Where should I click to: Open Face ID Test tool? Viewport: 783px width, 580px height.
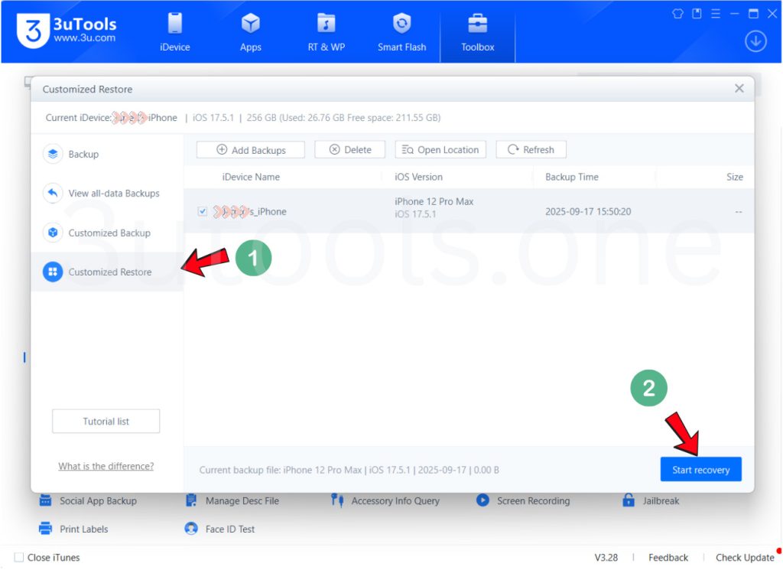coord(191,529)
